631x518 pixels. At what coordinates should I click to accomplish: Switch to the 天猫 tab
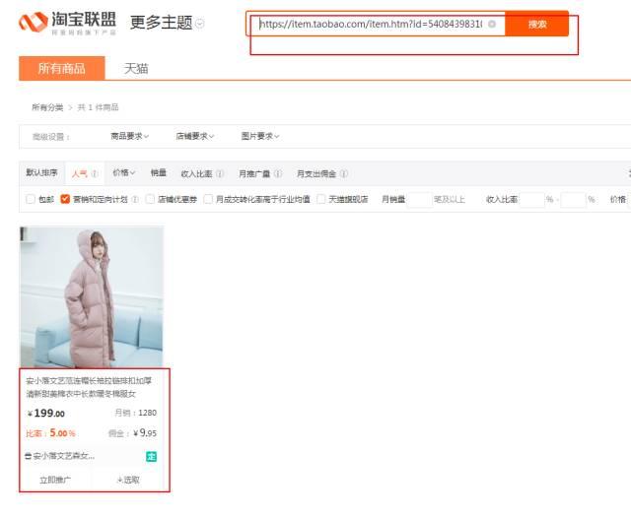136,69
